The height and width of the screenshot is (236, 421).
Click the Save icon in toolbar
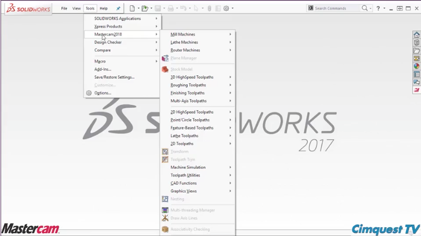[x=158, y=8]
